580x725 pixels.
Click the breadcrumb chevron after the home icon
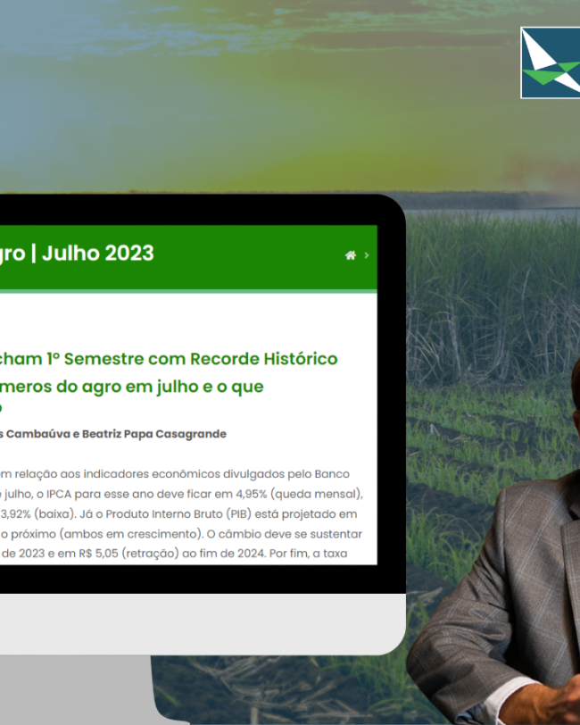pos(367,255)
